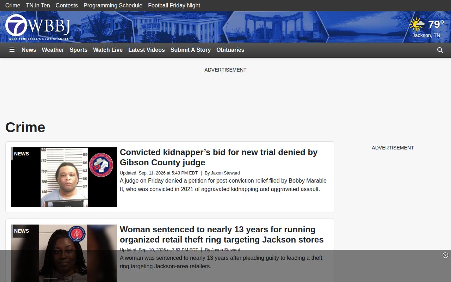Image resolution: width=451 pixels, height=282 pixels.
Task: Select Weather in main navigation
Action: point(53,50)
